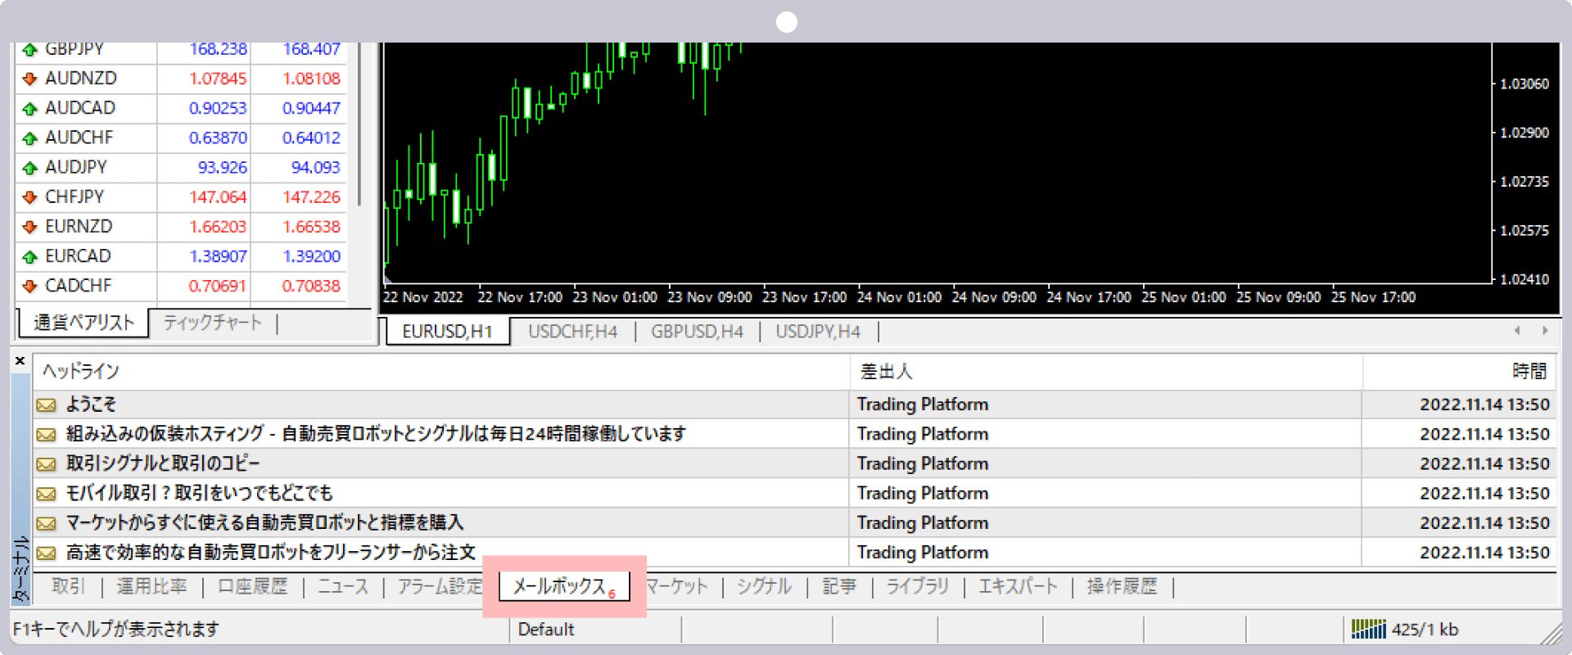Screen dimensions: 1572x655
Task: Click the up arrow icon for GBPJPY
Action: pos(30,50)
